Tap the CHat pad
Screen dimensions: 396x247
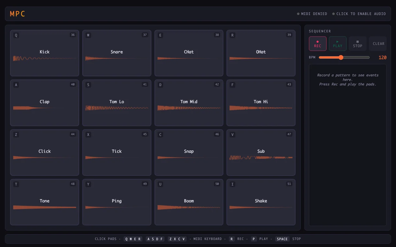(x=189, y=53)
